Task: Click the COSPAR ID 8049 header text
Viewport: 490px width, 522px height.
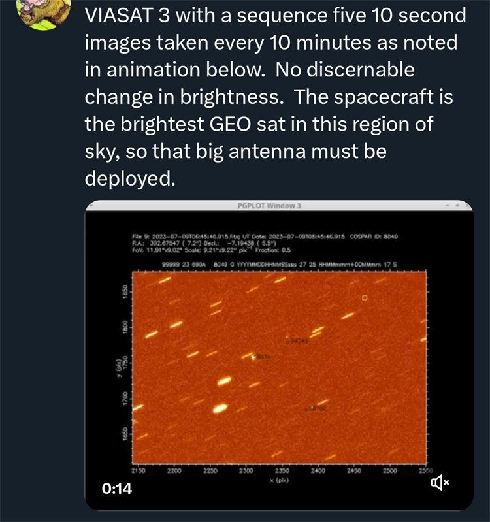Action: [x=374, y=237]
